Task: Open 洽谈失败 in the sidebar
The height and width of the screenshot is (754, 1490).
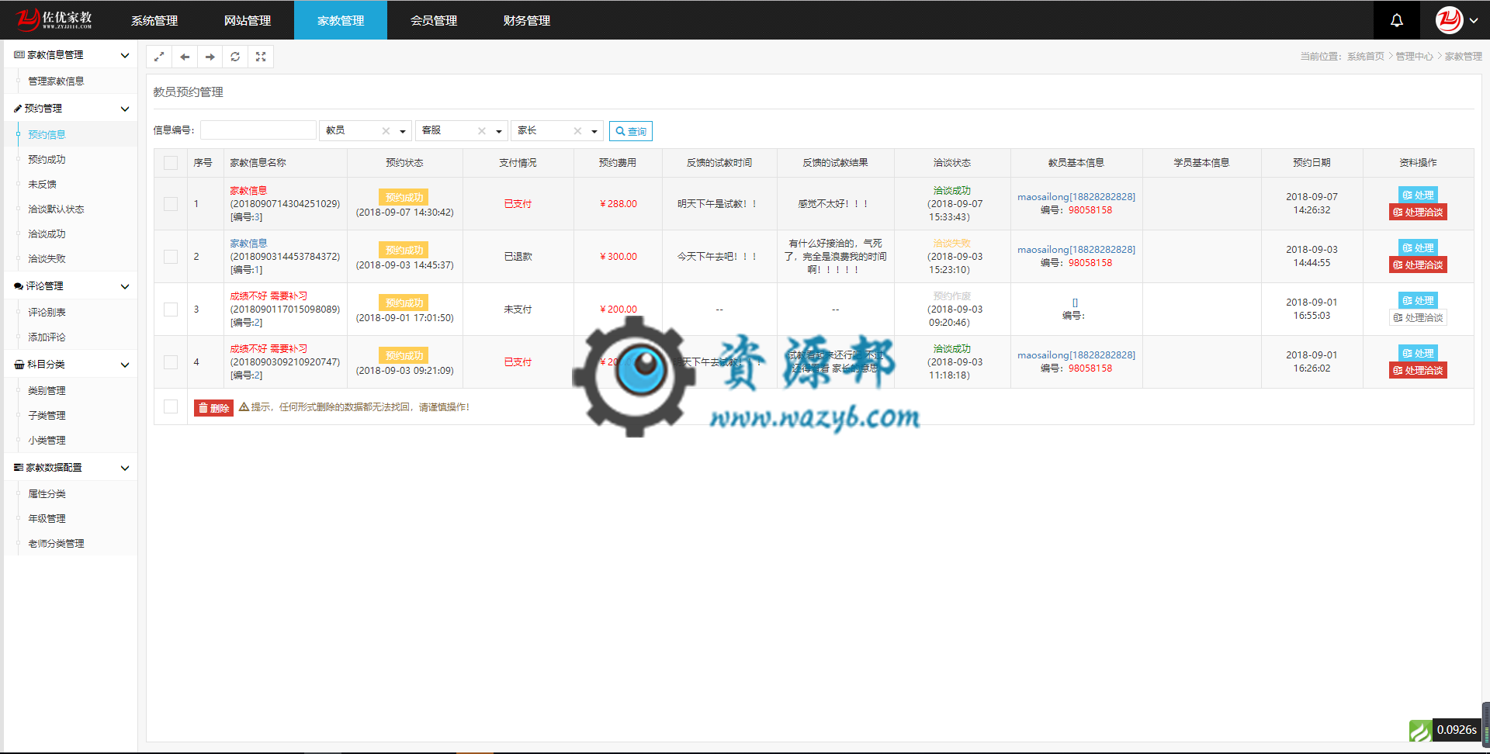Action: pyautogui.click(x=47, y=259)
